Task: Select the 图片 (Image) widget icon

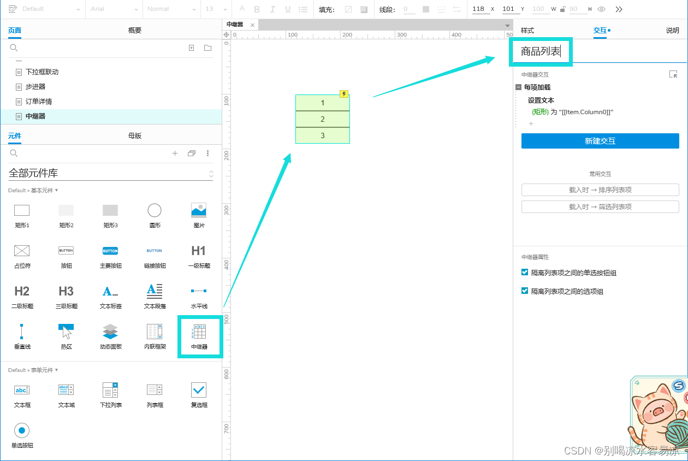Action: tap(199, 210)
